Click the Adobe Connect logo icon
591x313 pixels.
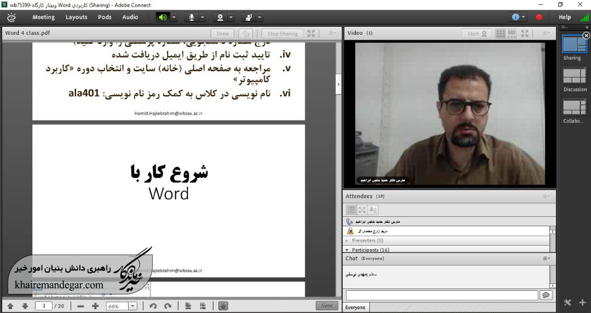(x=11, y=17)
